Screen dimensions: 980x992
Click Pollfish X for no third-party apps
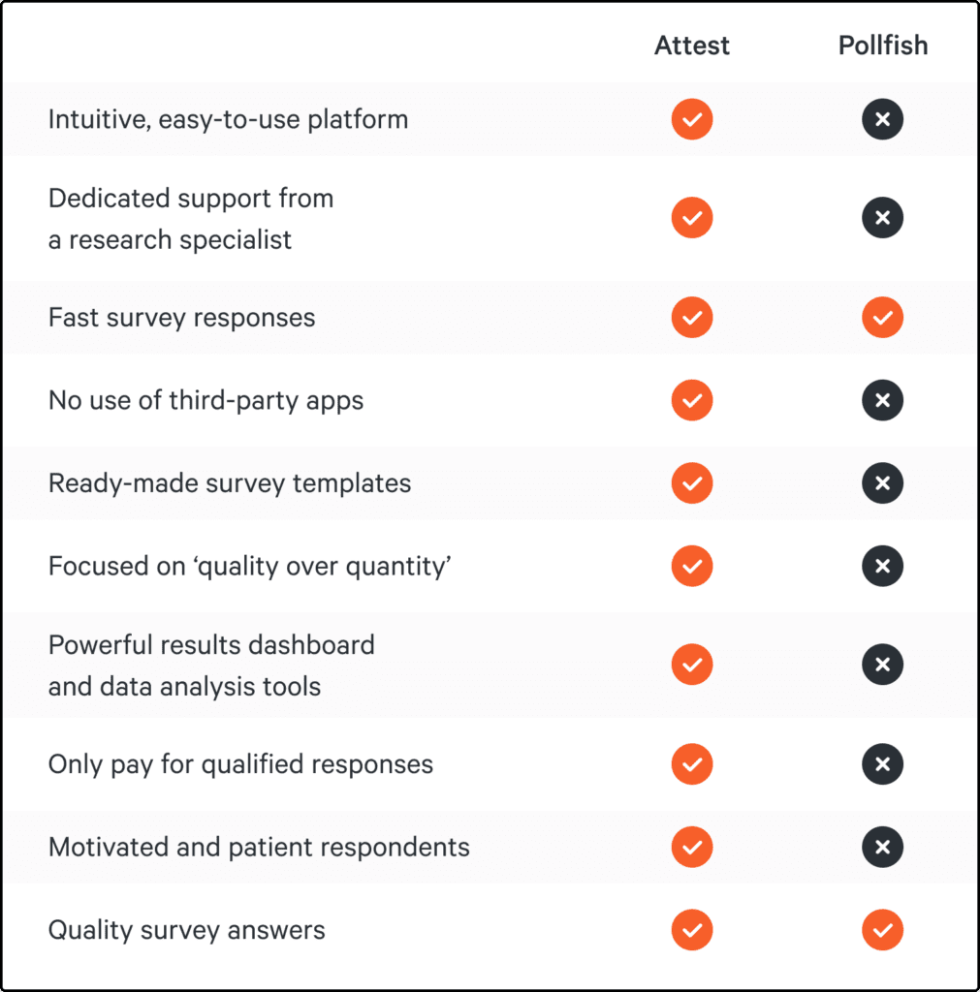tap(882, 400)
